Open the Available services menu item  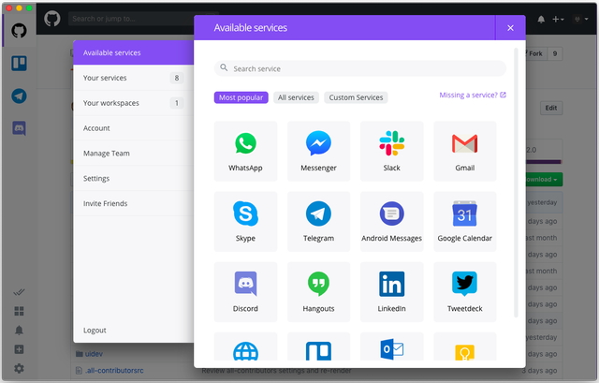click(x=134, y=52)
